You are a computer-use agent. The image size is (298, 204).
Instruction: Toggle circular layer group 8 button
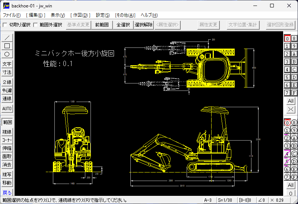(x=294, y=123)
